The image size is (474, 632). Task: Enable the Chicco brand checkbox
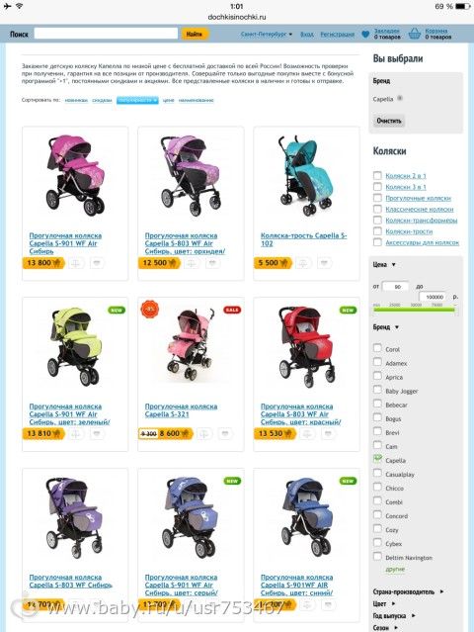[377, 487]
